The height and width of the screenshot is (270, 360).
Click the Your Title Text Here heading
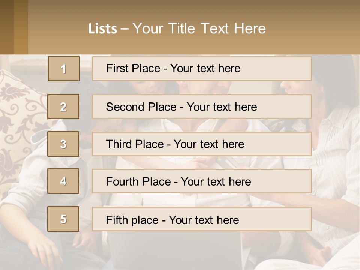coord(199,28)
